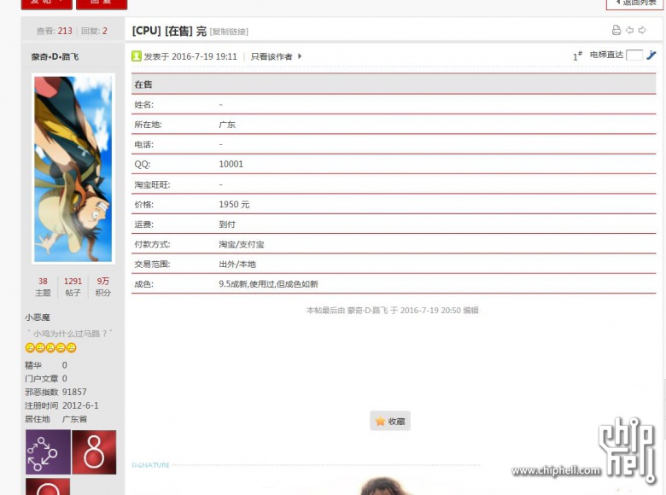Viewport: 666px width, 495px height.
Task: Click the star icon on 收藏 button
Action: 380,421
